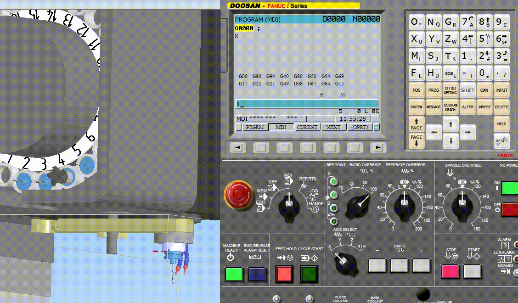The height and width of the screenshot is (303, 518).
Task: Click the left-arrow softkey below screen
Action: (x=237, y=147)
